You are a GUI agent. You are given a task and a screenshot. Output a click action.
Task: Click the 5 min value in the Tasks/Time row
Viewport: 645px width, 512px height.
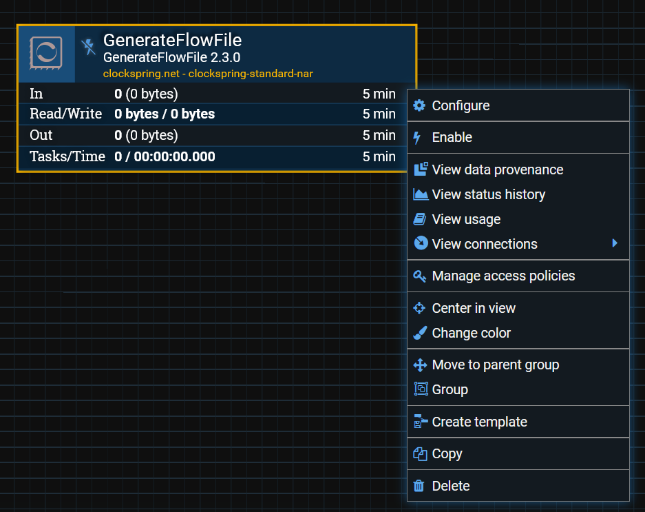pyautogui.click(x=379, y=156)
